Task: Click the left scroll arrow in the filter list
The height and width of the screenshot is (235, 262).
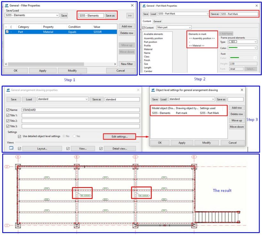Action: click(x=5, y=64)
